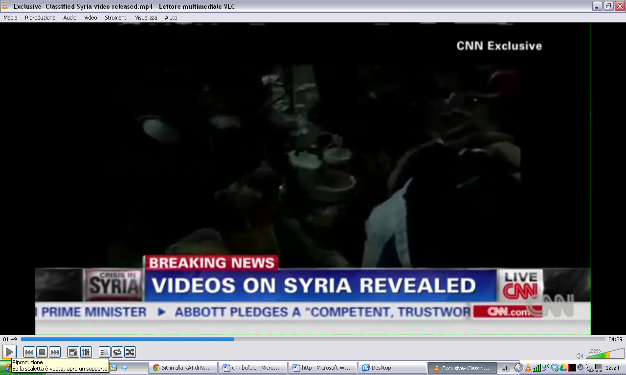
Task: Switch to 'cnn bufala' Word document taskbar button
Action: point(253,368)
